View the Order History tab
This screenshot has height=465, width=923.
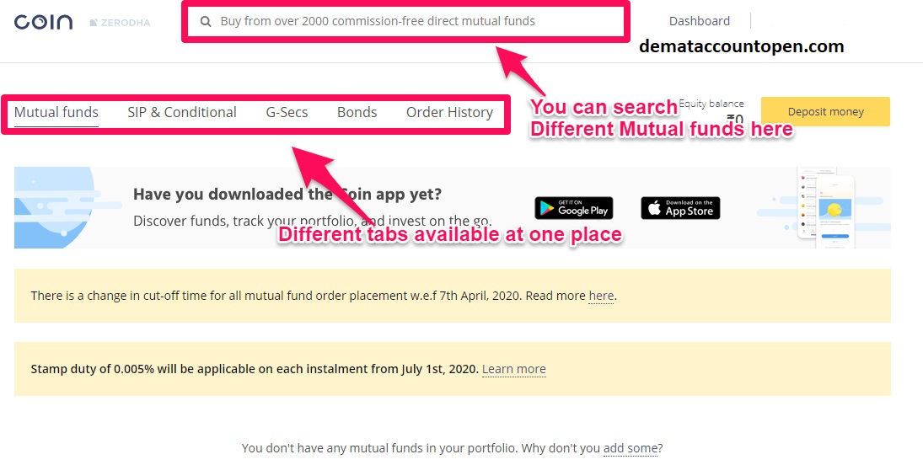(450, 112)
